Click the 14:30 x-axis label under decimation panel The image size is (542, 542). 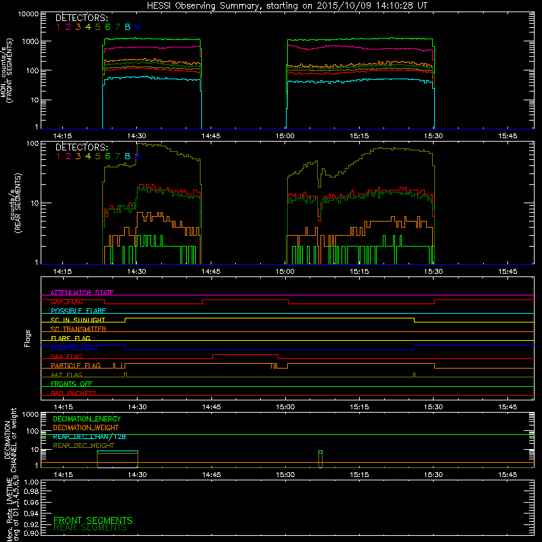click(x=138, y=475)
